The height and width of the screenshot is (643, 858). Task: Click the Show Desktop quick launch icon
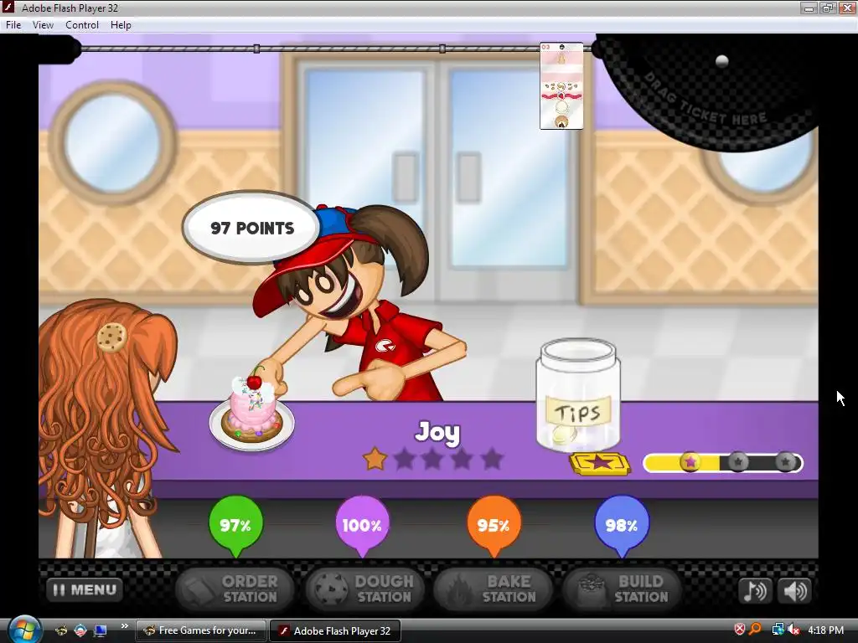tap(101, 630)
